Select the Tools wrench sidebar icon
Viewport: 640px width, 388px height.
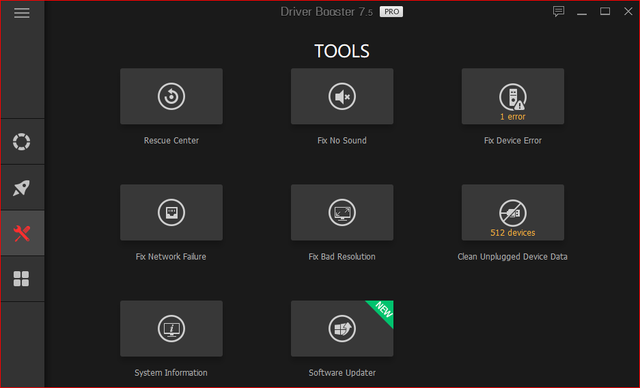click(x=22, y=234)
